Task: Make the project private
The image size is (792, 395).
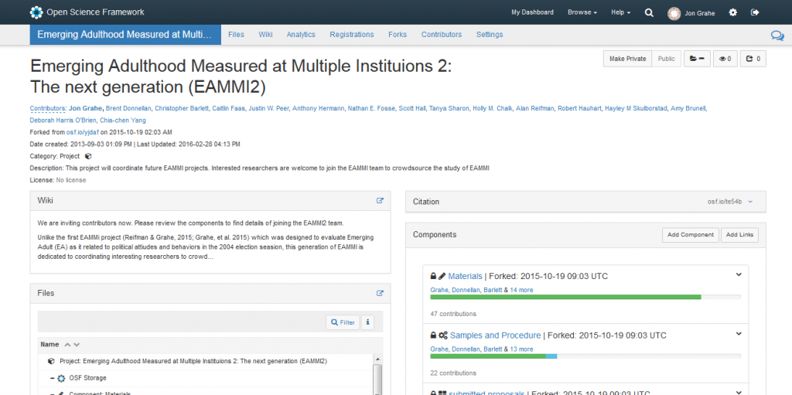Action: pyautogui.click(x=627, y=59)
